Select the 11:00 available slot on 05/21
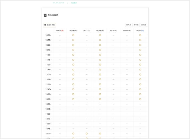The width and height of the screenshot is (190, 139). 140,55
